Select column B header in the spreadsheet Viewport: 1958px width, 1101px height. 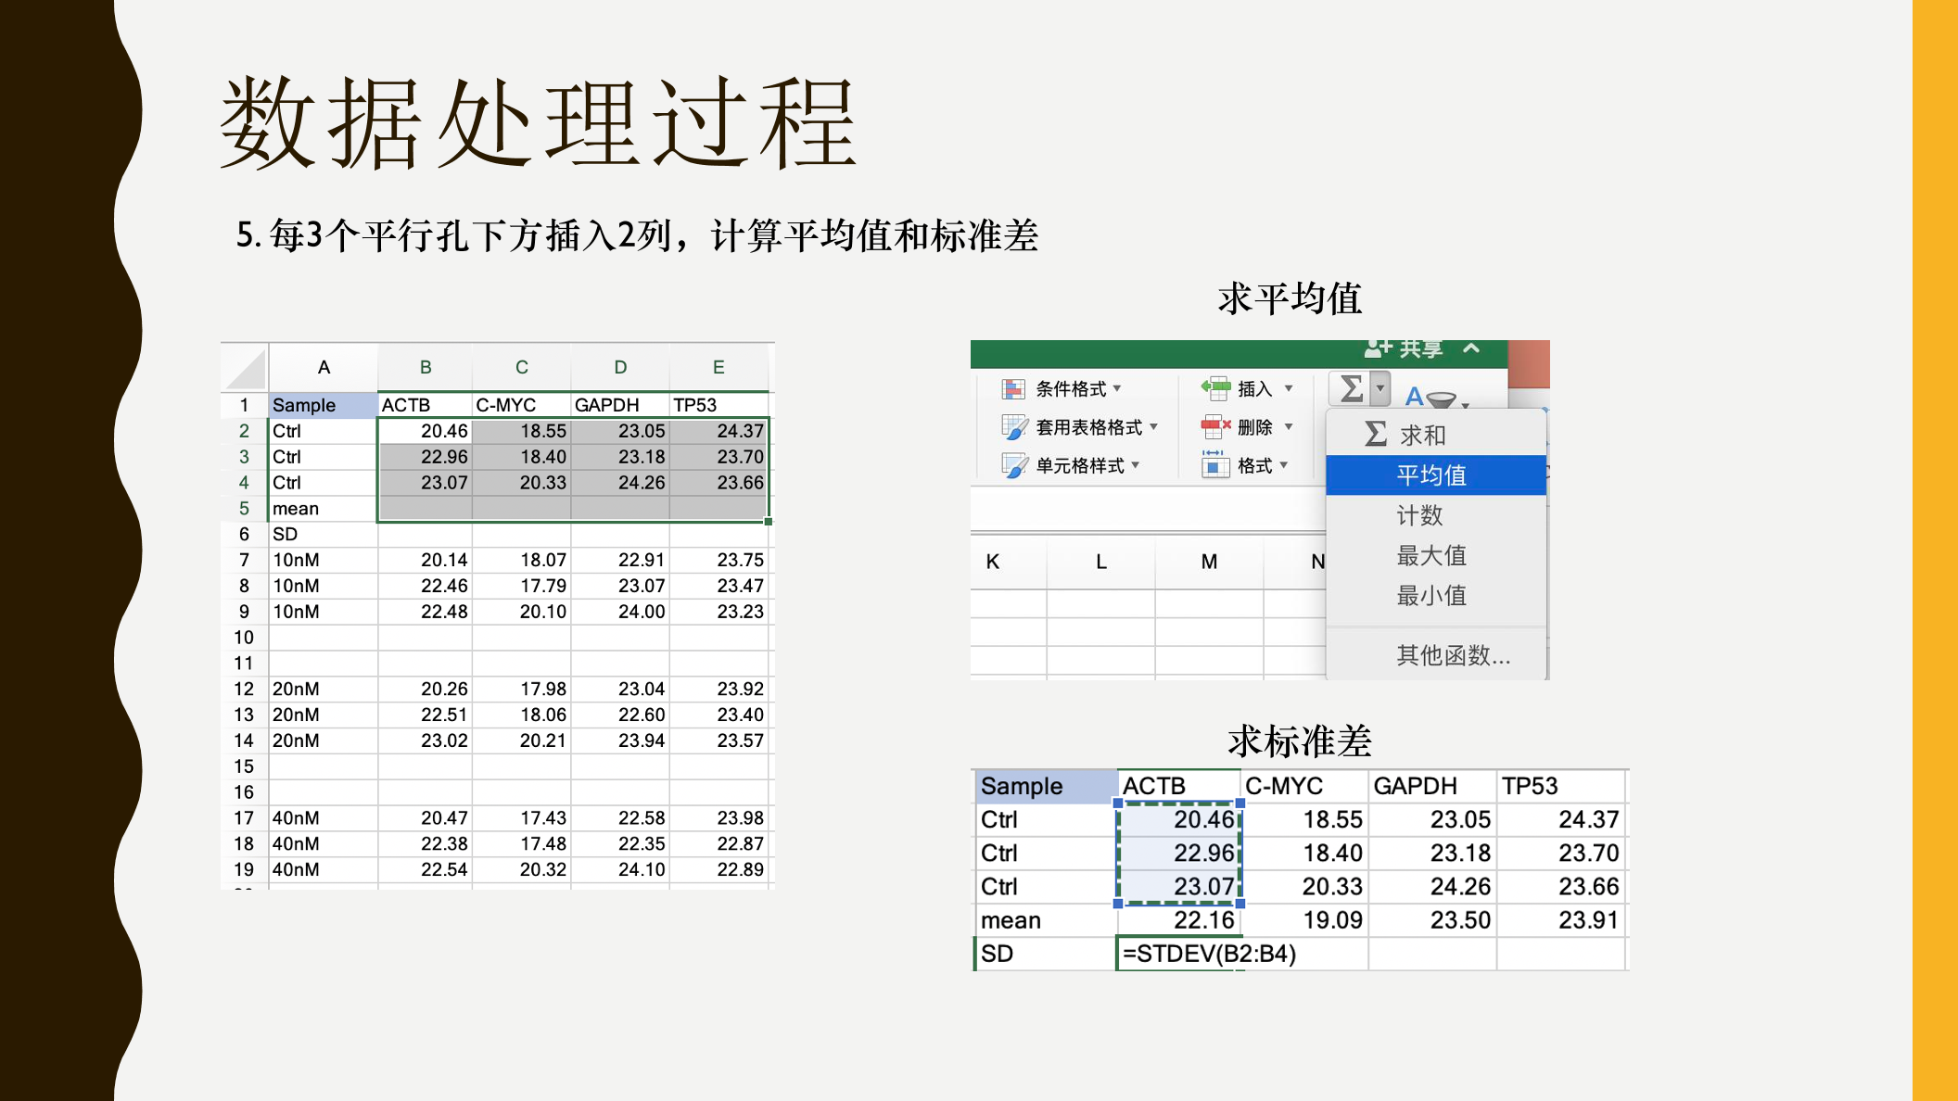(x=426, y=367)
